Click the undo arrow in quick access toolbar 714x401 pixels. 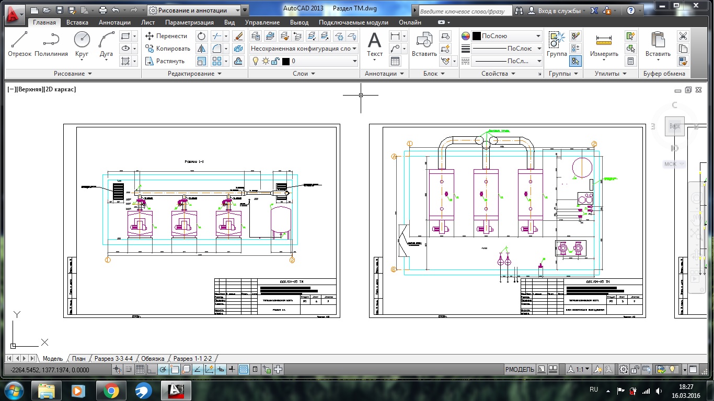tap(116, 10)
